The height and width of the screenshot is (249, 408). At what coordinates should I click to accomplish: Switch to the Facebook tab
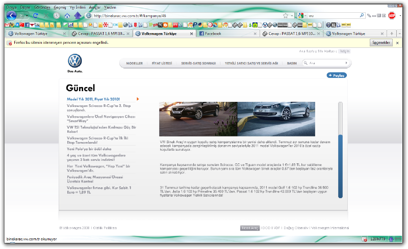(228, 34)
